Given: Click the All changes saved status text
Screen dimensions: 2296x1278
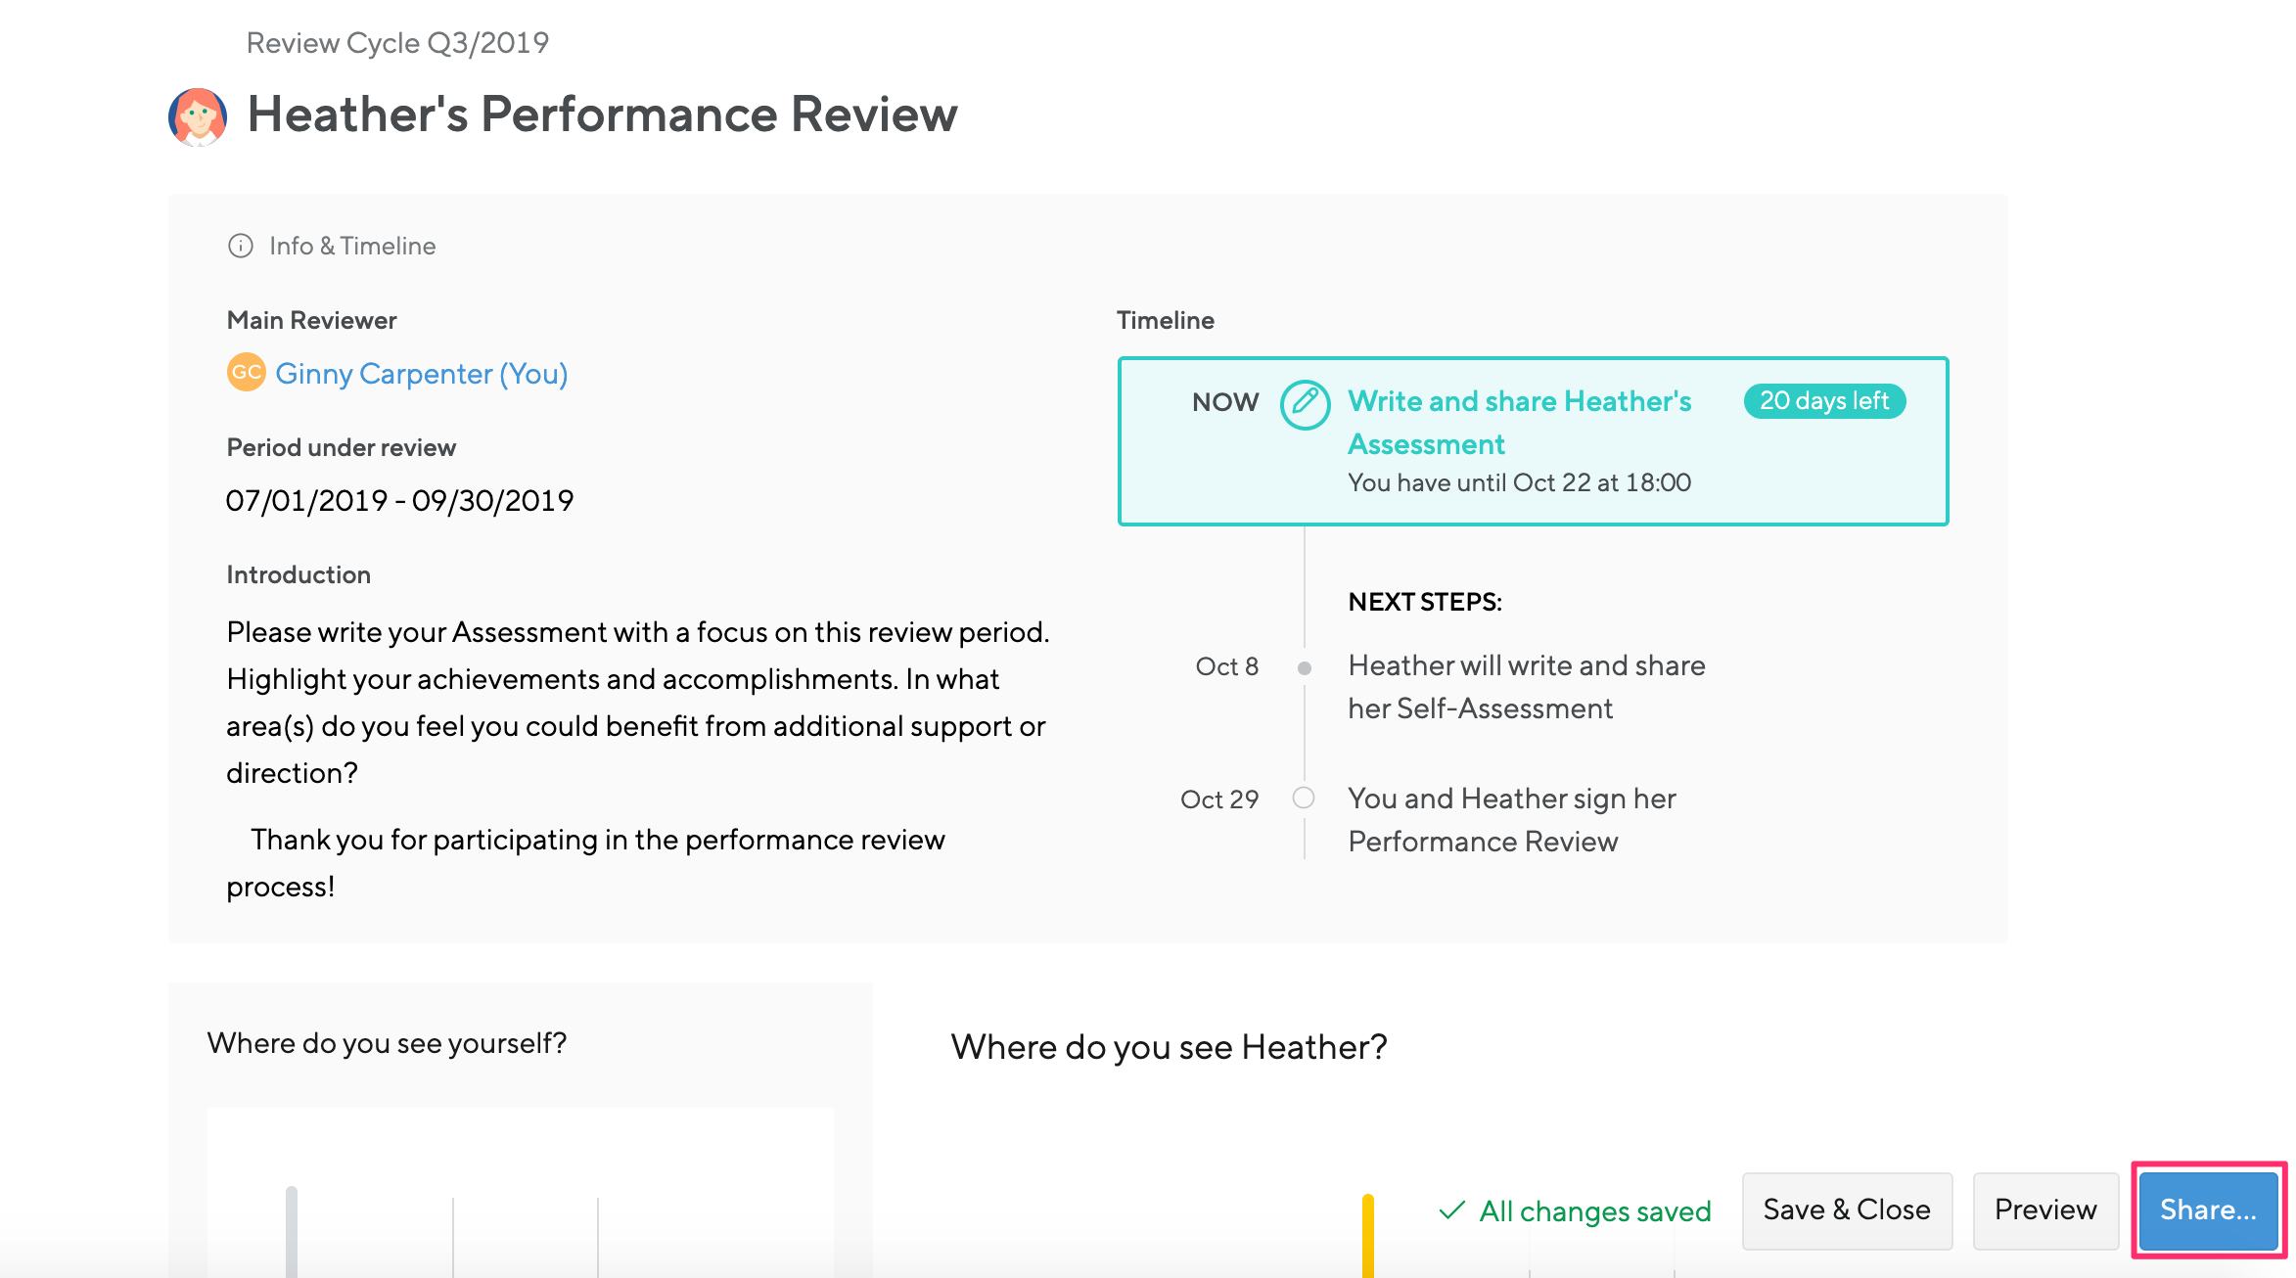Looking at the screenshot, I should coord(1595,1211).
